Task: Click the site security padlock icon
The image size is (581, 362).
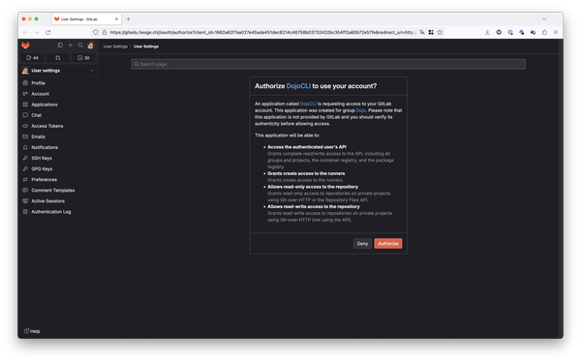Action: 105,32
